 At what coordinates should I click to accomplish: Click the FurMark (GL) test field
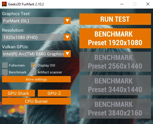(33, 21)
